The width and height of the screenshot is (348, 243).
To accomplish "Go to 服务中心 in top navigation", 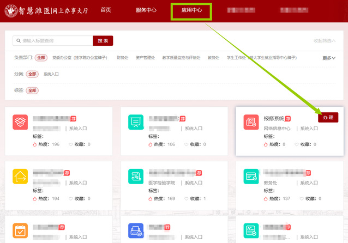I will click(x=146, y=10).
